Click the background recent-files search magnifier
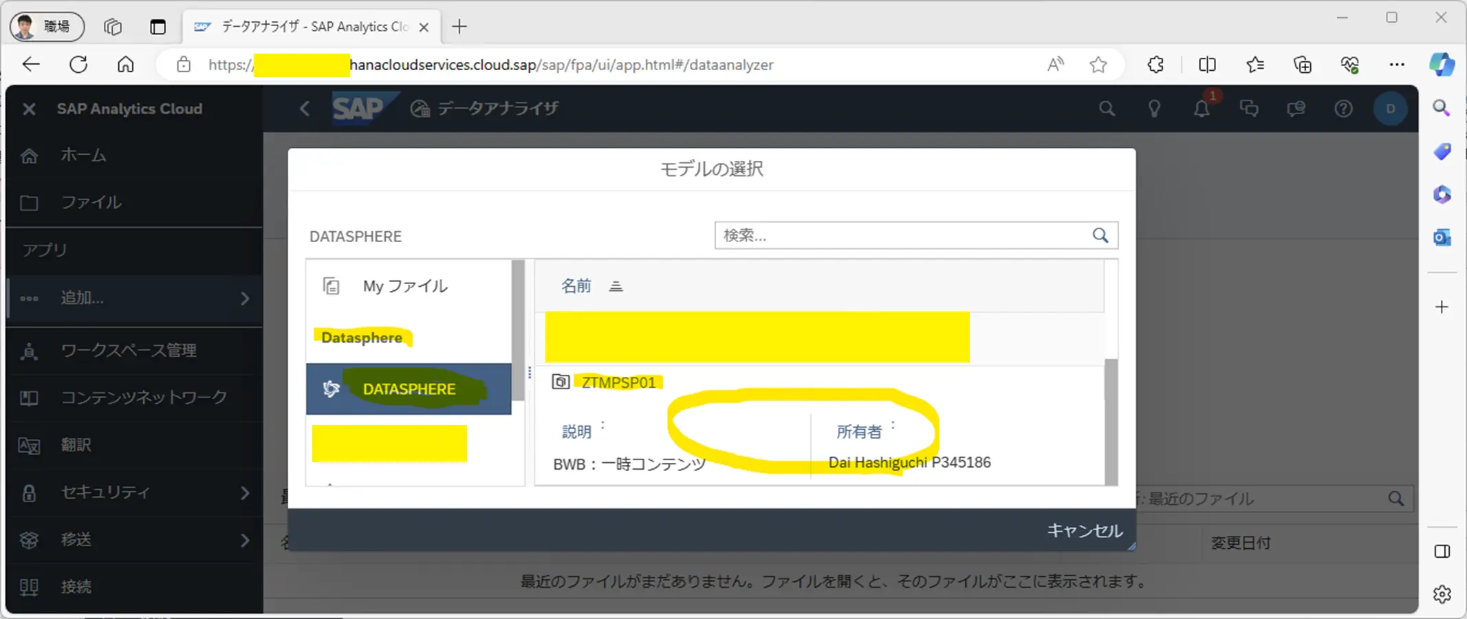Image resolution: width=1467 pixels, height=619 pixels. pyautogui.click(x=1395, y=499)
